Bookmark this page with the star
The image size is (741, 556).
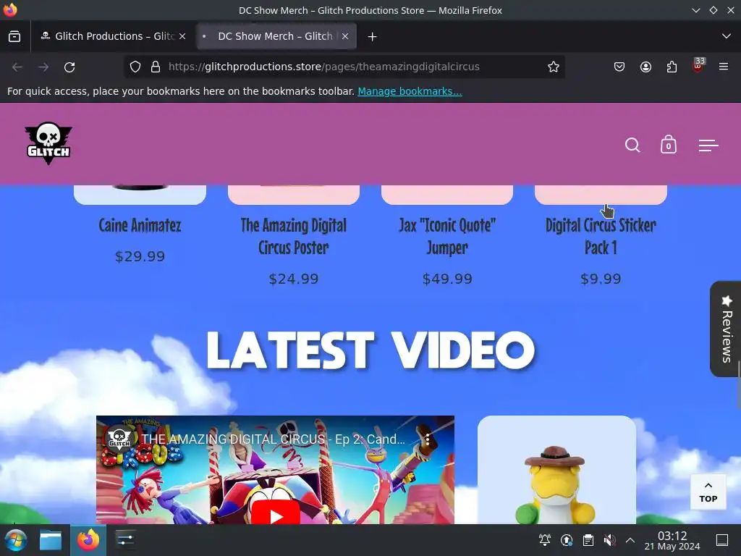554,67
